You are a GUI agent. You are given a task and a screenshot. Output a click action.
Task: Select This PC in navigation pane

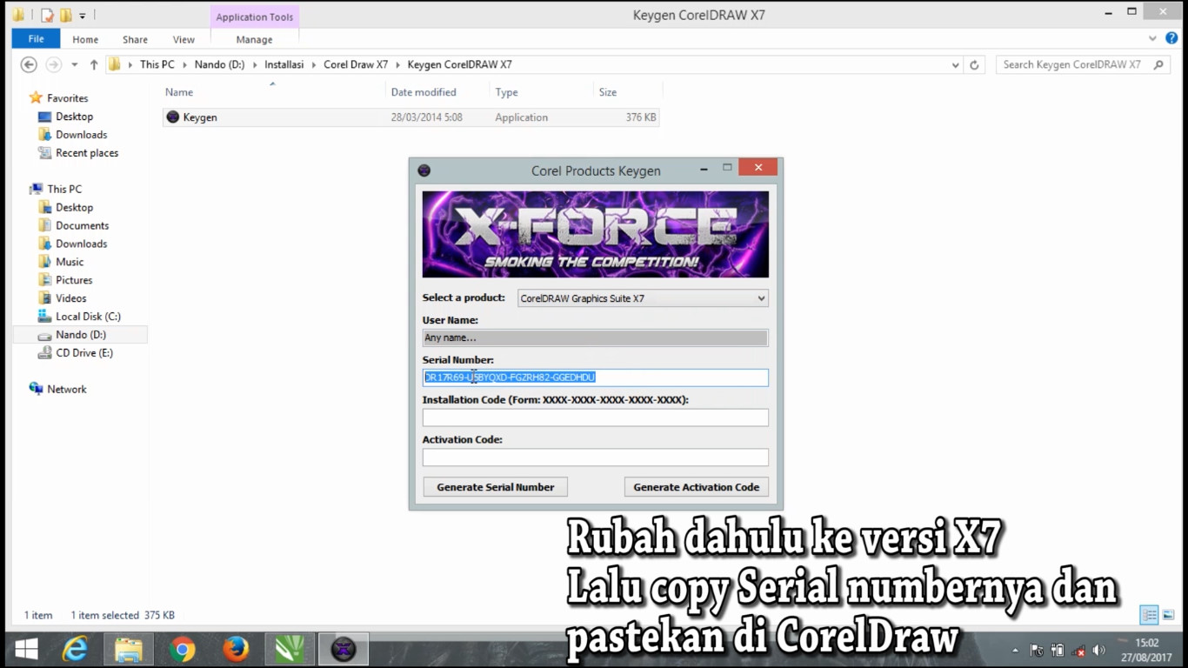[64, 189]
